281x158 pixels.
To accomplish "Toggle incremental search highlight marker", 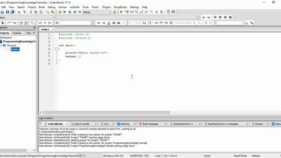I will [108, 23].
